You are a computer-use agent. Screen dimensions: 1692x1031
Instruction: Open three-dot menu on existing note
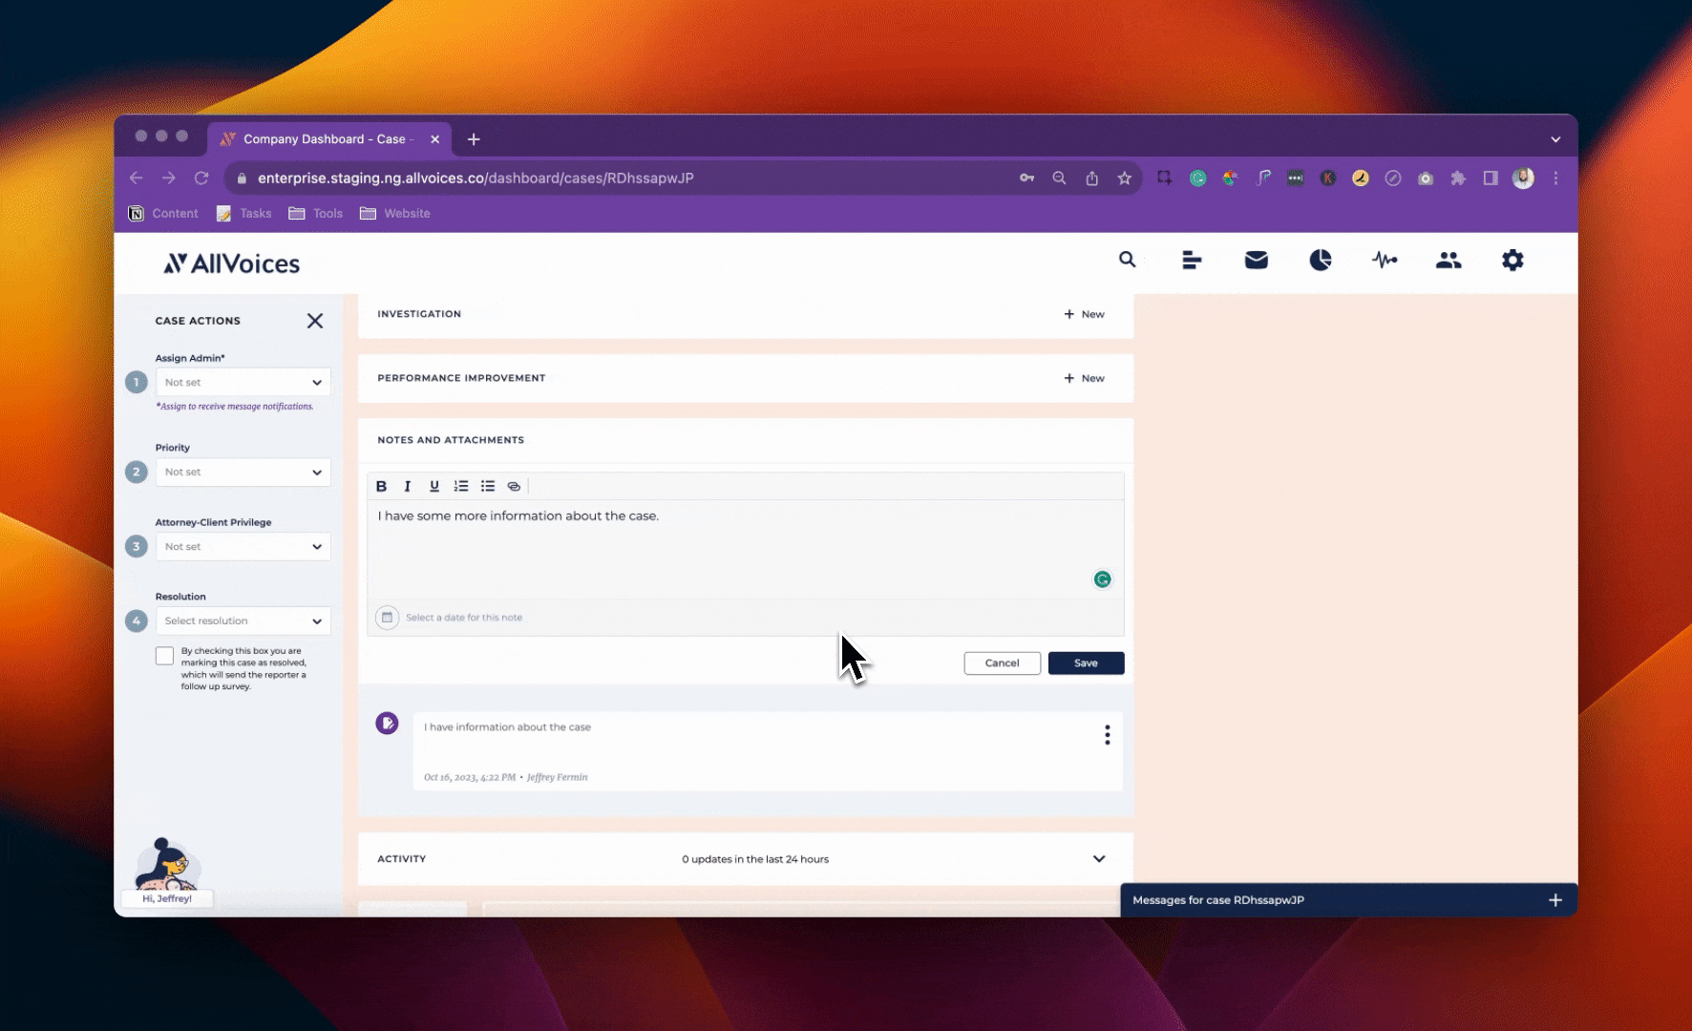(1108, 734)
